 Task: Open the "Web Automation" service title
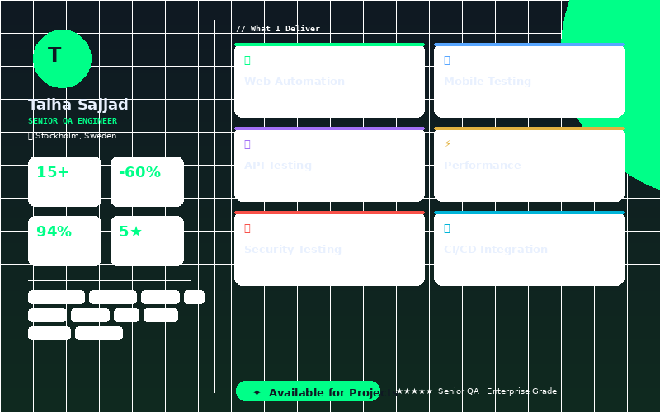coord(295,82)
